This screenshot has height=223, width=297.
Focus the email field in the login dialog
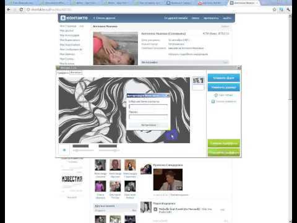148,107
